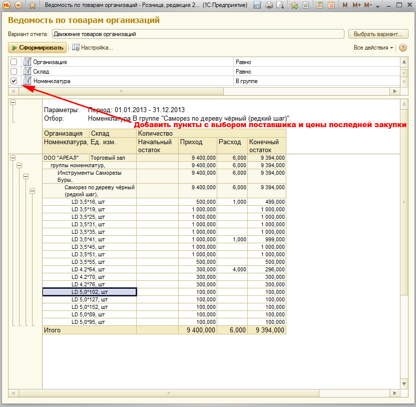Open the 1C main menu dropdown arrow
This screenshot has height=407, width=416.
[19, 6]
